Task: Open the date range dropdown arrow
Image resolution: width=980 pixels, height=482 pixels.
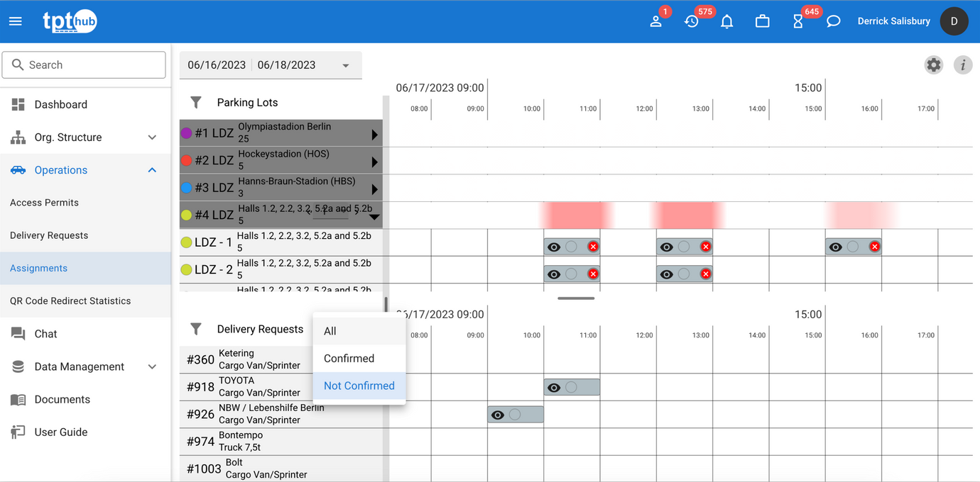Action: click(346, 65)
